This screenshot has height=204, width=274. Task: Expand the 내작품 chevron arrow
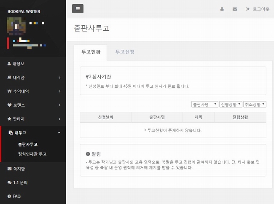pos(59,78)
